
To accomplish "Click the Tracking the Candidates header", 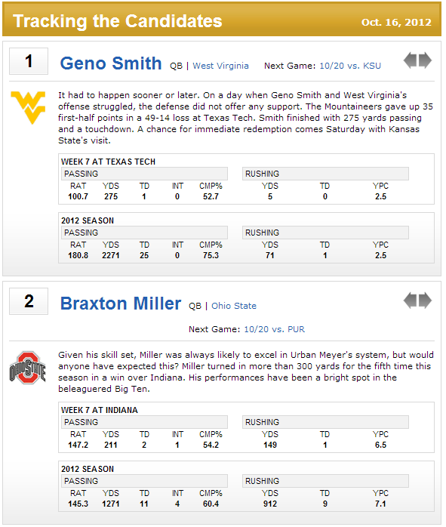I will [118, 21].
